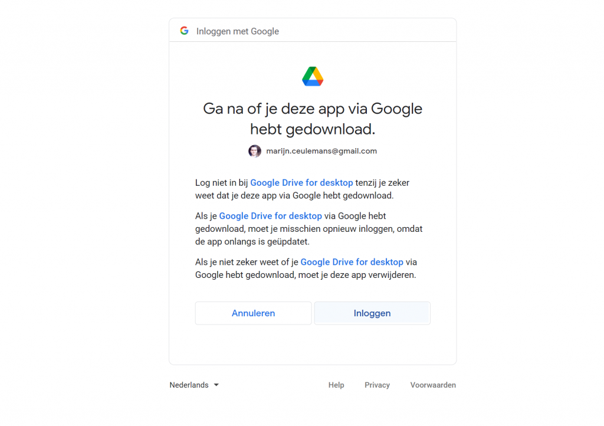Click the 'Inloggen met Google' header text

[238, 31]
